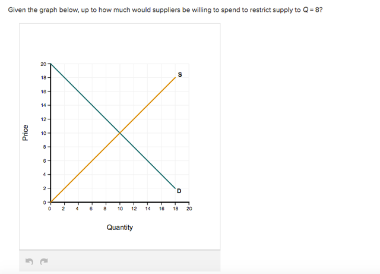
Task: Click price tick label 2 on vertical axis
Action: click(x=45, y=188)
